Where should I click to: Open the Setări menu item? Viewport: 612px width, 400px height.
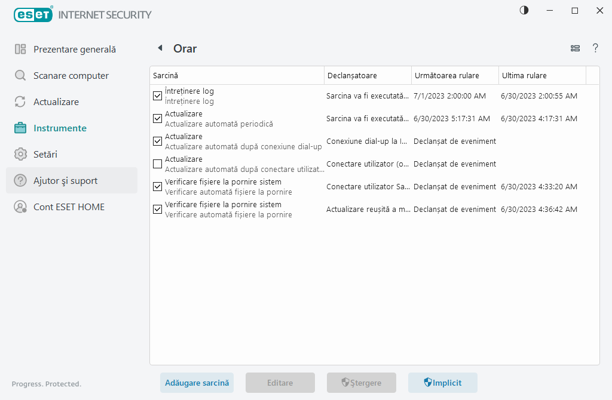tap(45, 155)
